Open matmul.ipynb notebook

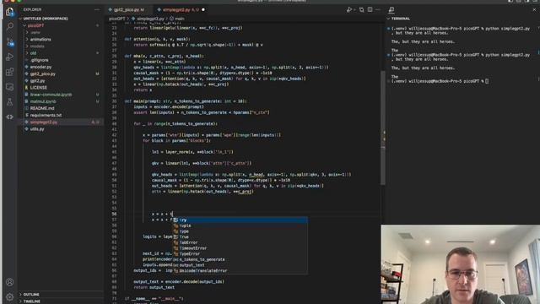pyautogui.click(x=43, y=101)
